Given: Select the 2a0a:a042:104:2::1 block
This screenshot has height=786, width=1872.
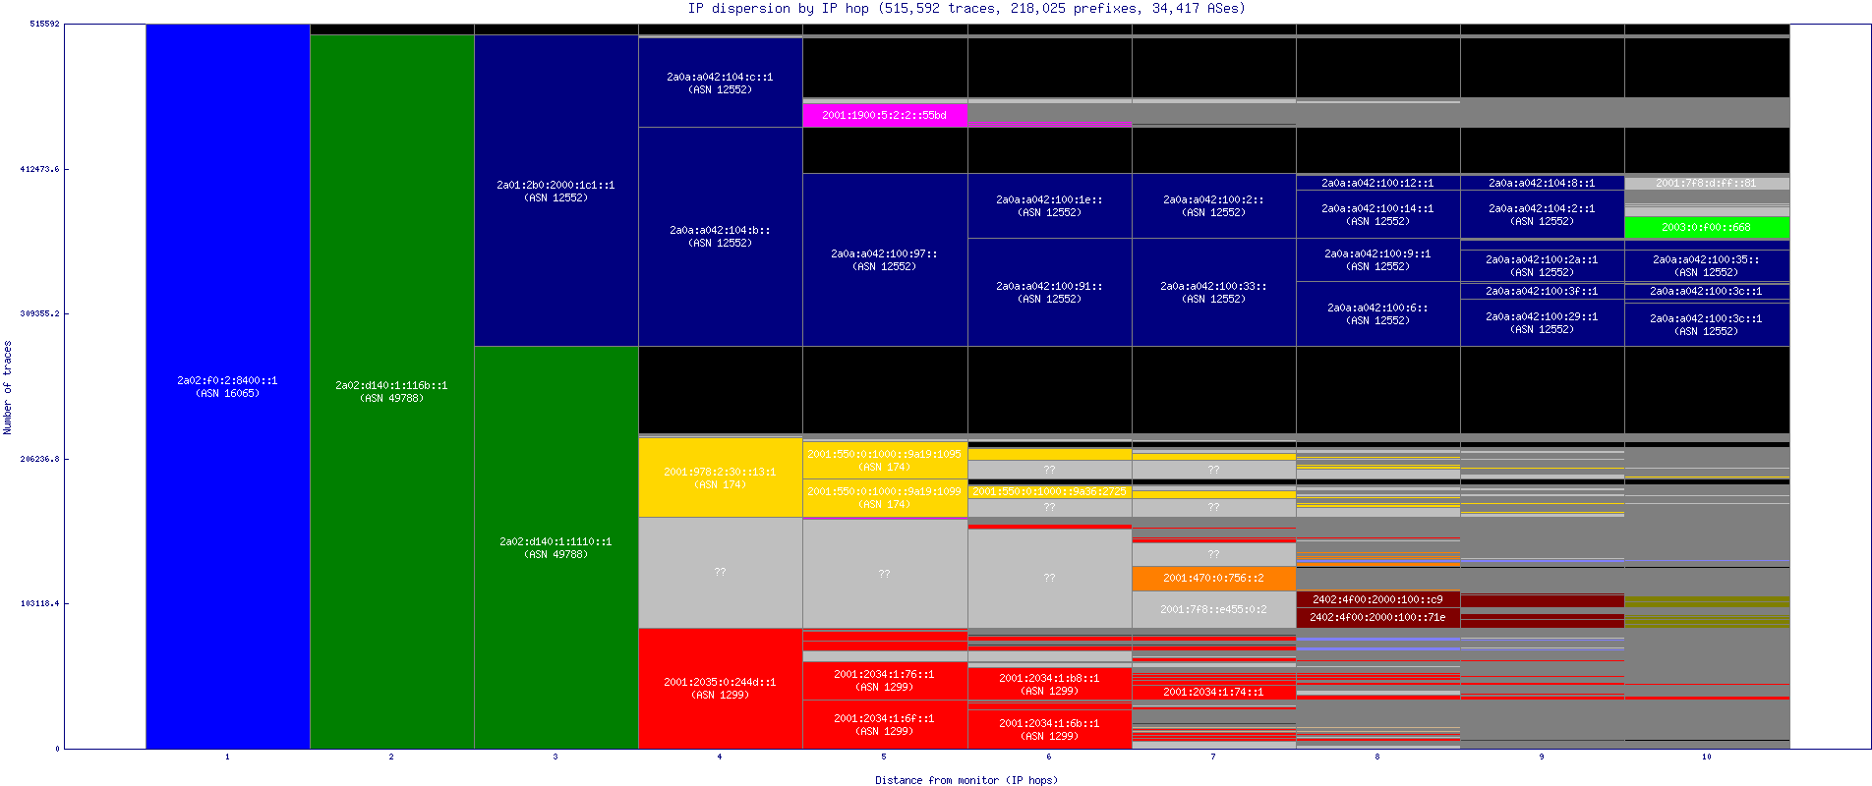Looking at the screenshot, I should coord(1543,214).
